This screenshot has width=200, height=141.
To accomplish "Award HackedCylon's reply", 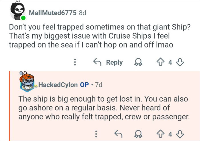I will (x=139, y=133).
